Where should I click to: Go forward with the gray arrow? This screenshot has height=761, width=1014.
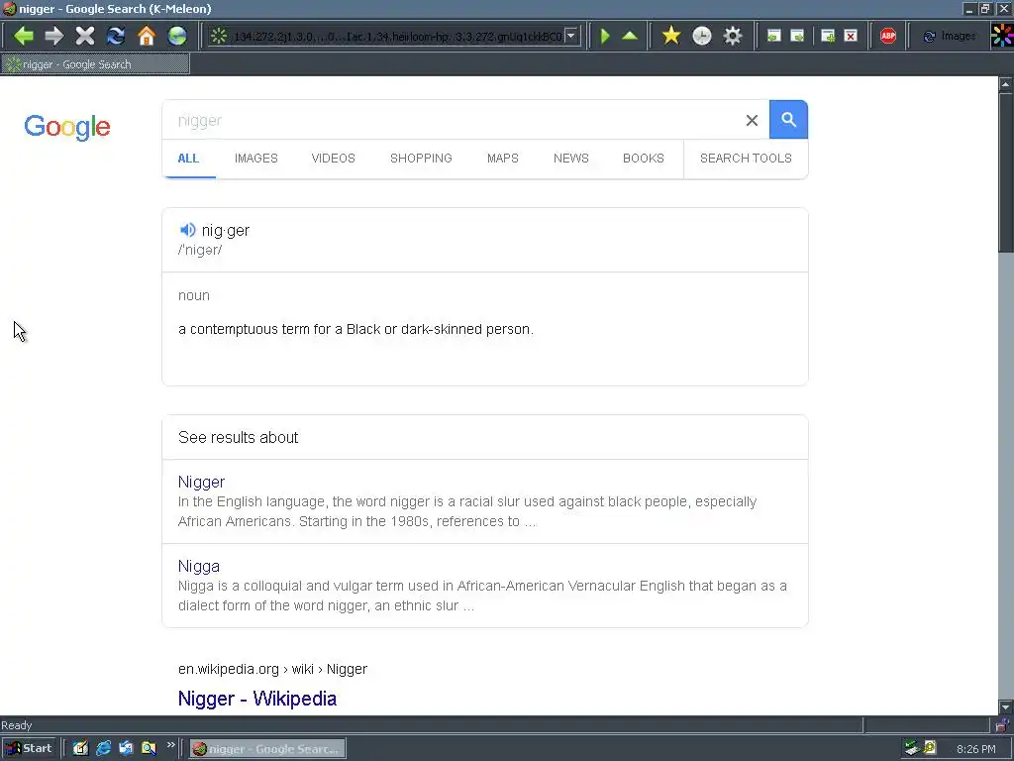click(x=53, y=36)
